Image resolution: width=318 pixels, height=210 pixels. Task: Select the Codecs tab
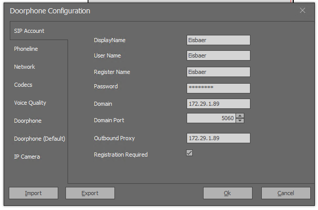coord(23,85)
